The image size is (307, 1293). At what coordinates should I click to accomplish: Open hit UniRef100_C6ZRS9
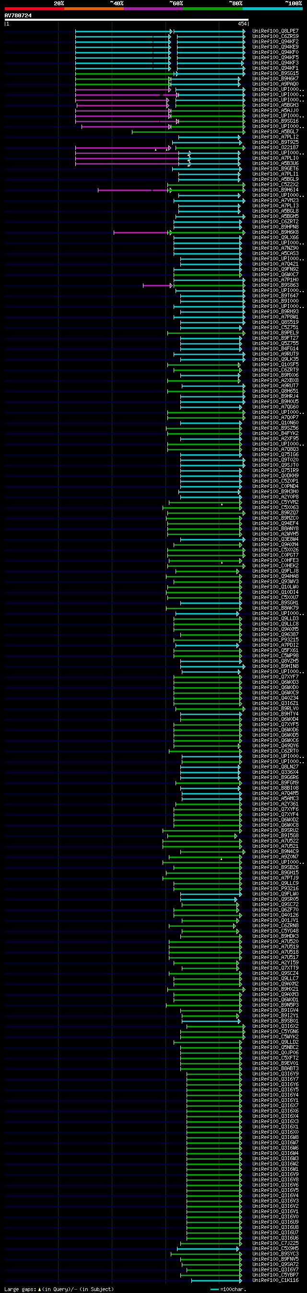[275, 36]
